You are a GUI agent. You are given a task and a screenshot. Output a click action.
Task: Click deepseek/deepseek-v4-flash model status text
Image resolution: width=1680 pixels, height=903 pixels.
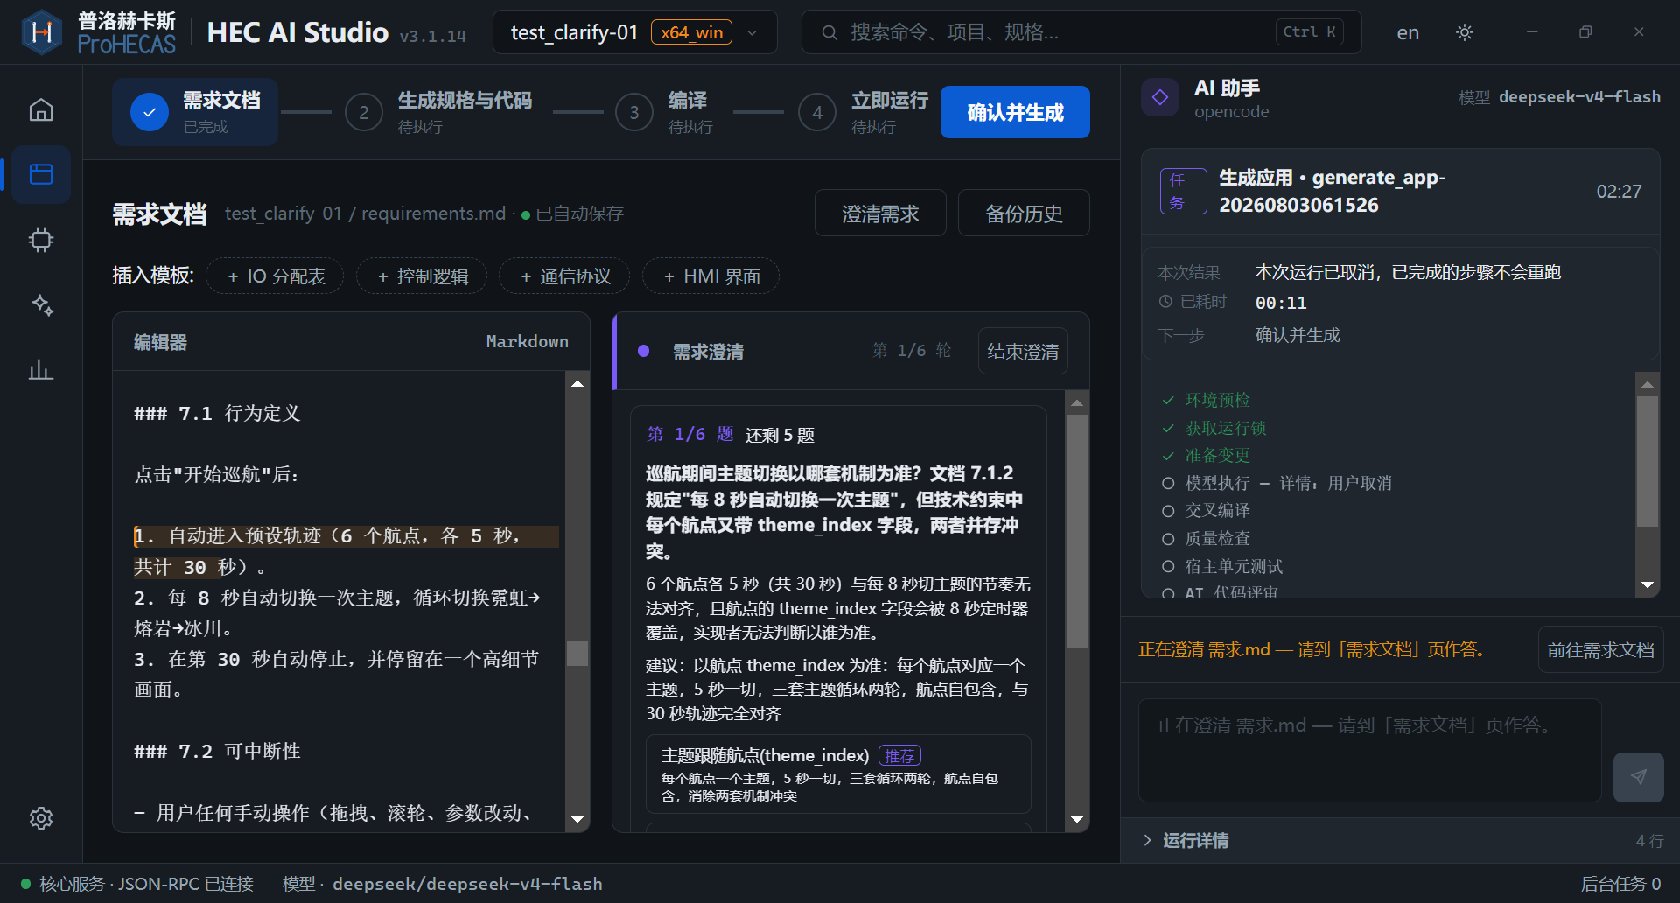point(467,884)
